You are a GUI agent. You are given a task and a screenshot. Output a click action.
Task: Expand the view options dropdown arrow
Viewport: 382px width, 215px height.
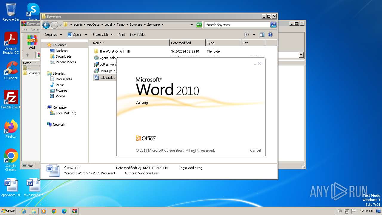[254, 35]
